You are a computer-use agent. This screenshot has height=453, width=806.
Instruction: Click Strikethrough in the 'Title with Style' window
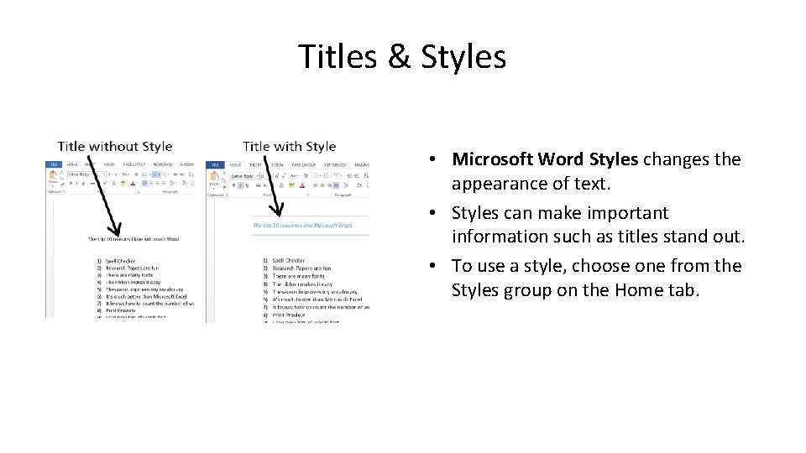259,185
